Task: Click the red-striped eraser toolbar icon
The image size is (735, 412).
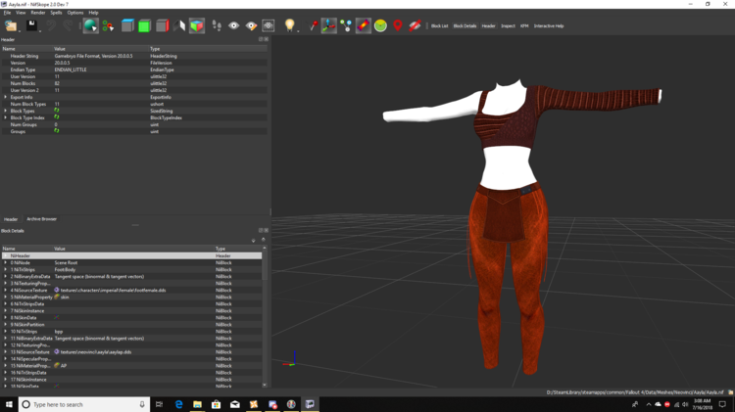Action: pos(415,25)
